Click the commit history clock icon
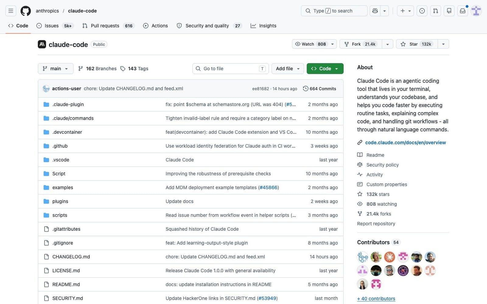This screenshot has height=304, width=487. (x=306, y=88)
